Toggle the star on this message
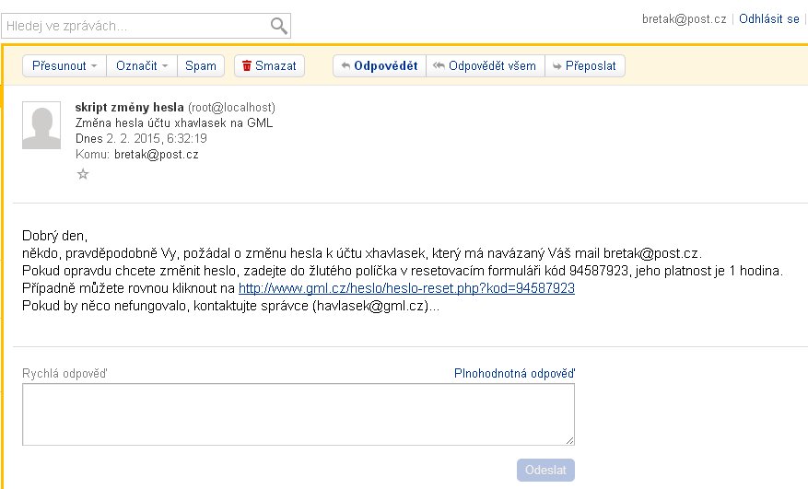This screenshot has width=808, height=489. pos(83,173)
